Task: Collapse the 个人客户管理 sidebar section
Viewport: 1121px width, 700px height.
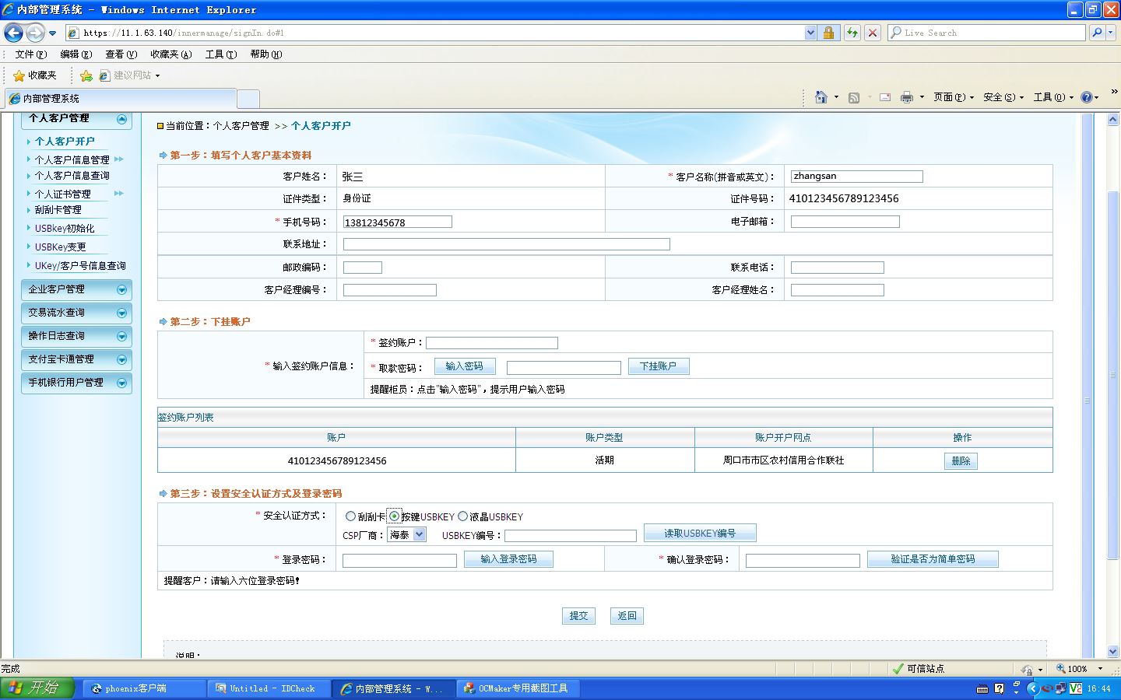Action: (x=121, y=119)
